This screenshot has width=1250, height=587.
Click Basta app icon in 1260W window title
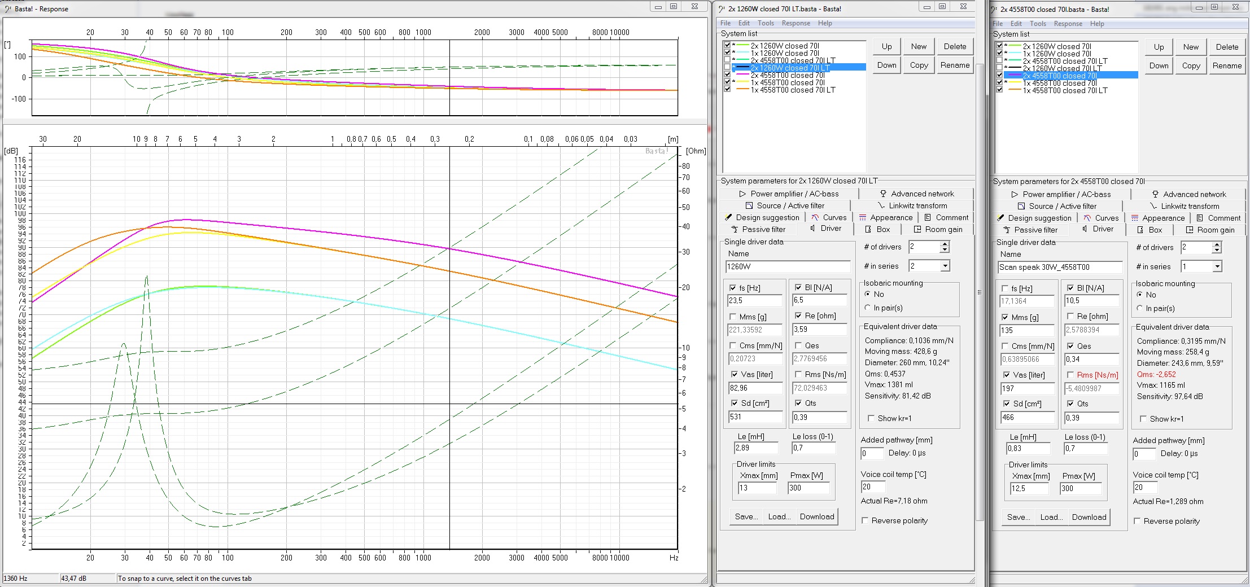(x=722, y=9)
